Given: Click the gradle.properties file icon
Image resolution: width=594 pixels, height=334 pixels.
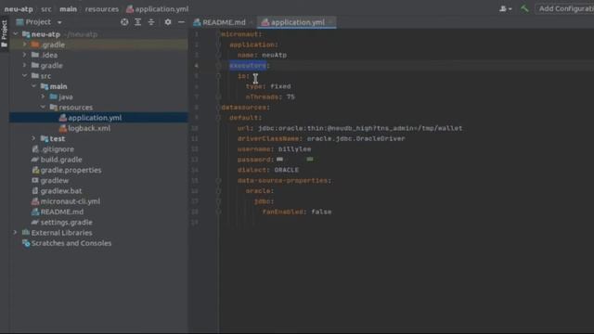Looking at the screenshot, I should point(35,170).
